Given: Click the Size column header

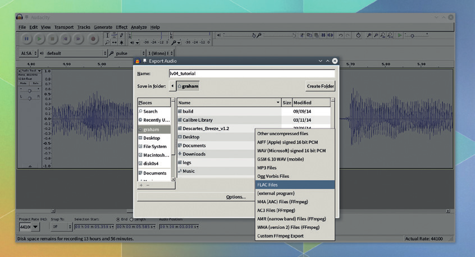Looking at the screenshot, I should [x=286, y=103].
